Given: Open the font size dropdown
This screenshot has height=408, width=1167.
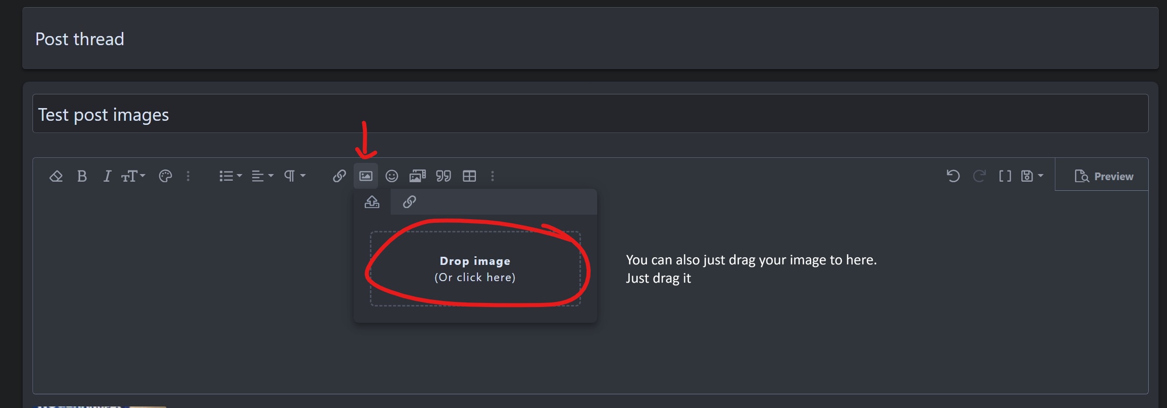Looking at the screenshot, I should point(133,176).
